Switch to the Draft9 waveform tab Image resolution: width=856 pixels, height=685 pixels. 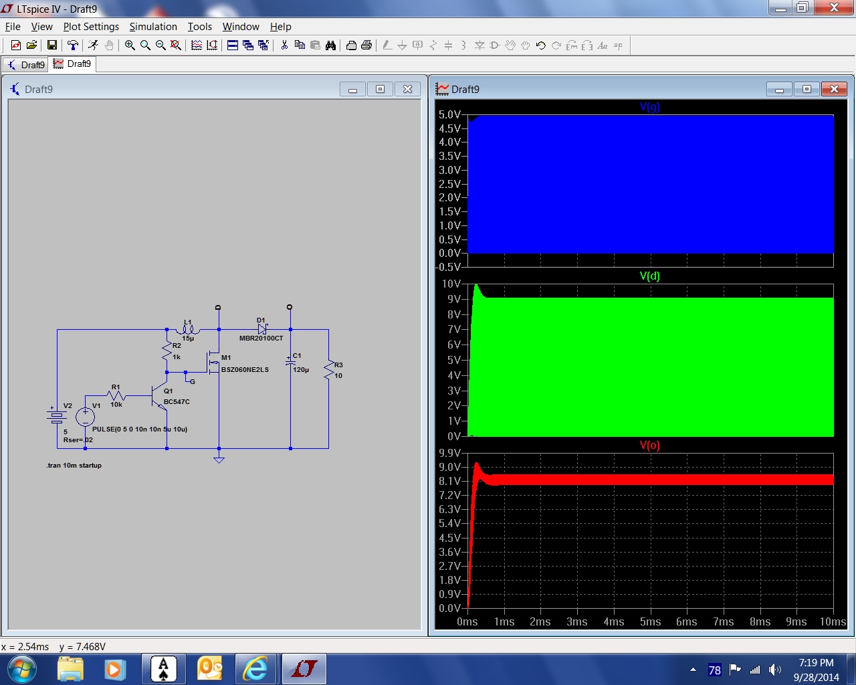tap(72, 64)
